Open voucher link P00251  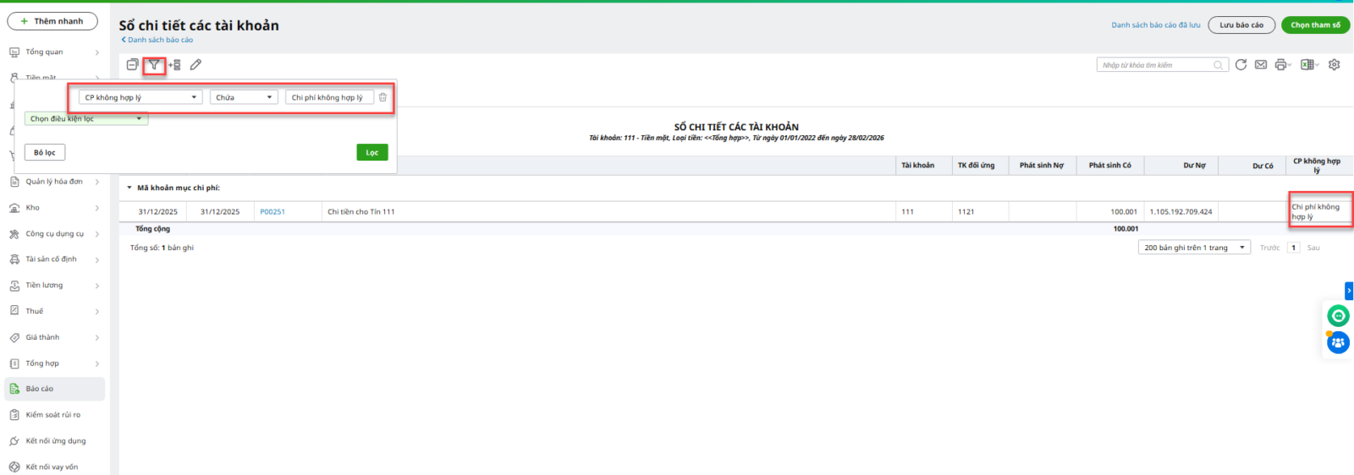point(272,212)
